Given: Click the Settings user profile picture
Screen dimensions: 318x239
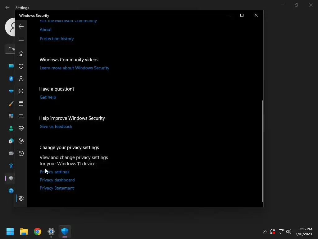Looking at the screenshot, I should pos(10,27).
